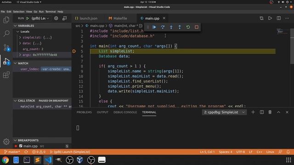This screenshot has height=165, width=294.
Task: Open the Search view in the activity bar
Action: coord(6,33)
